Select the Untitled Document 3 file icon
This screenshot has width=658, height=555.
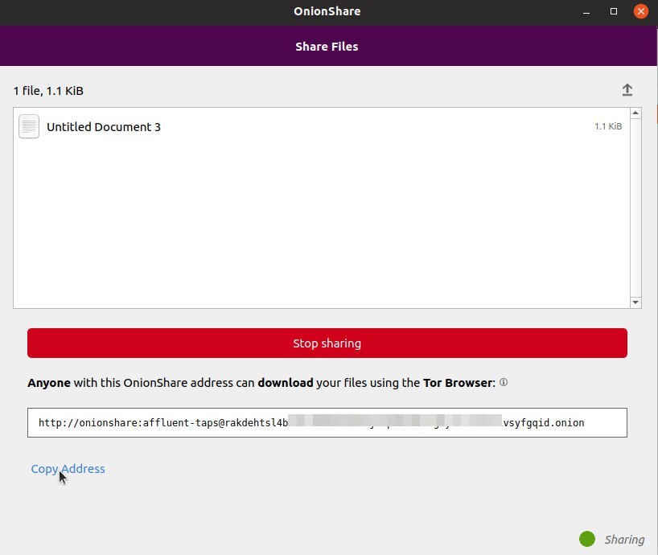coord(29,126)
